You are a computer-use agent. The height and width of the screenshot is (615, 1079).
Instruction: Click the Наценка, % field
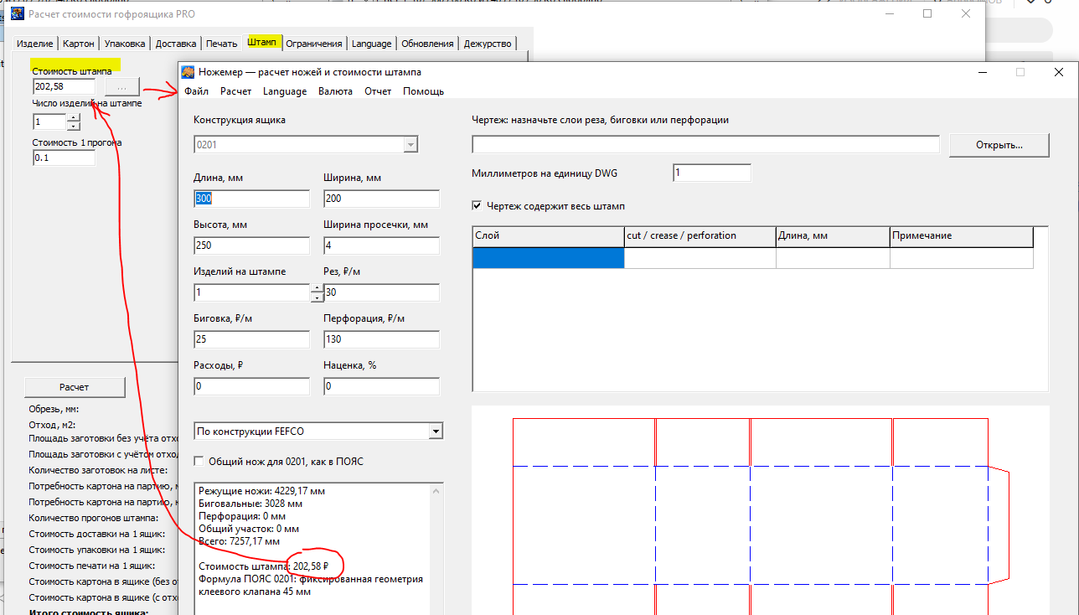click(x=381, y=386)
